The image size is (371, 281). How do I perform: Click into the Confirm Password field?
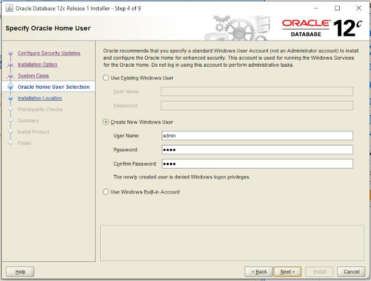point(257,164)
